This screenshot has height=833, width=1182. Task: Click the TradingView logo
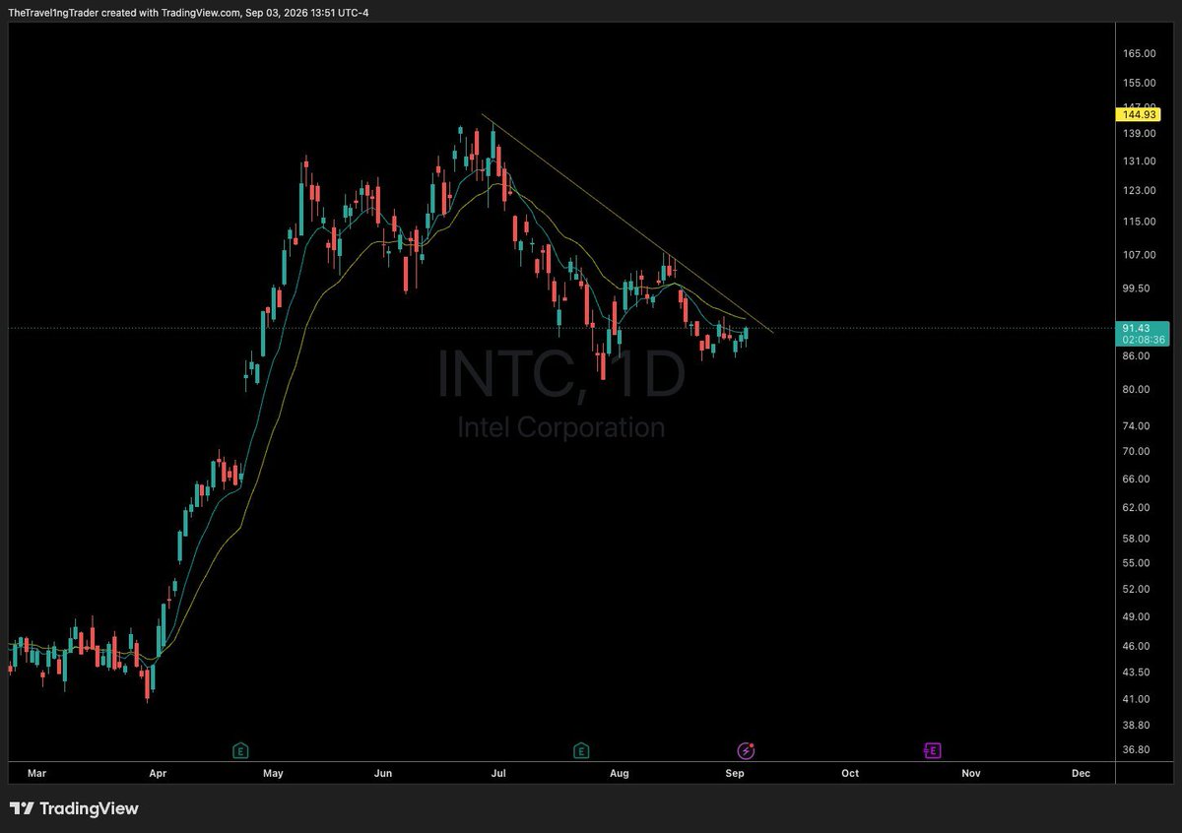74,808
